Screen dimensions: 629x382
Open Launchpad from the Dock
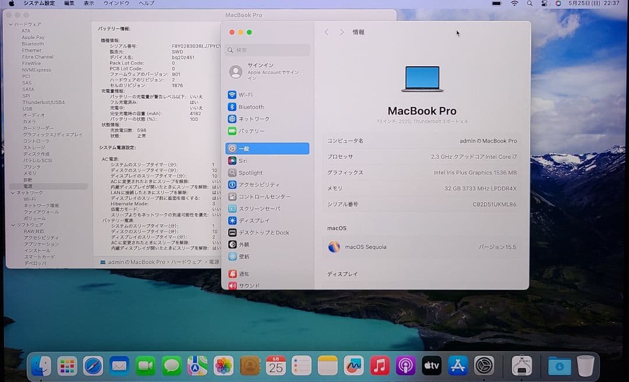67,366
